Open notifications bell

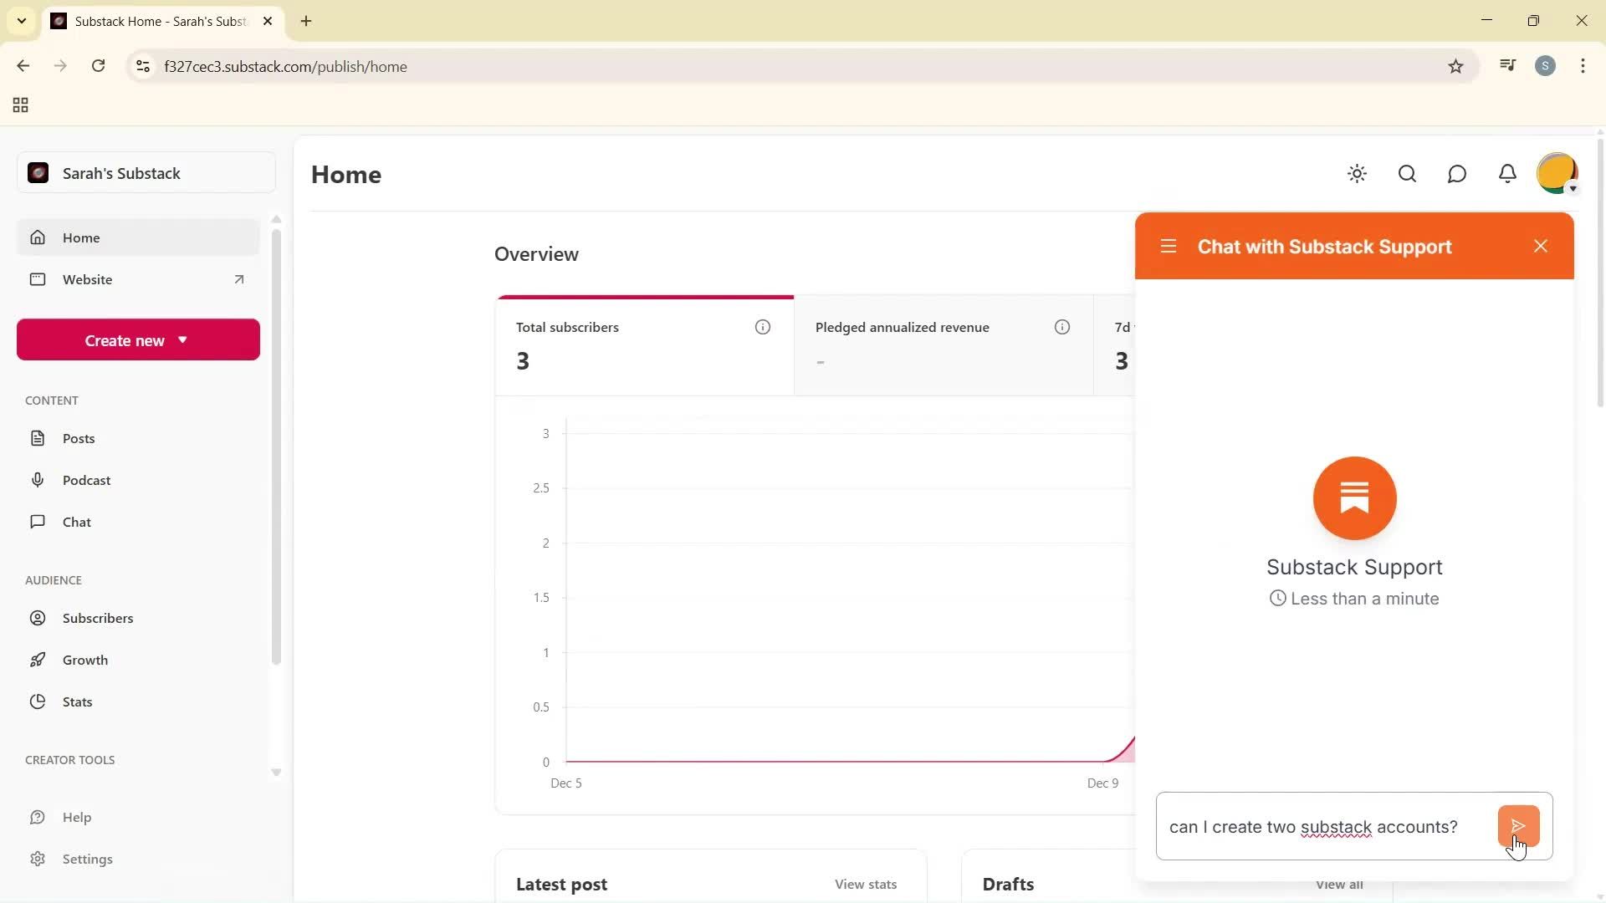pos(1507,174)
